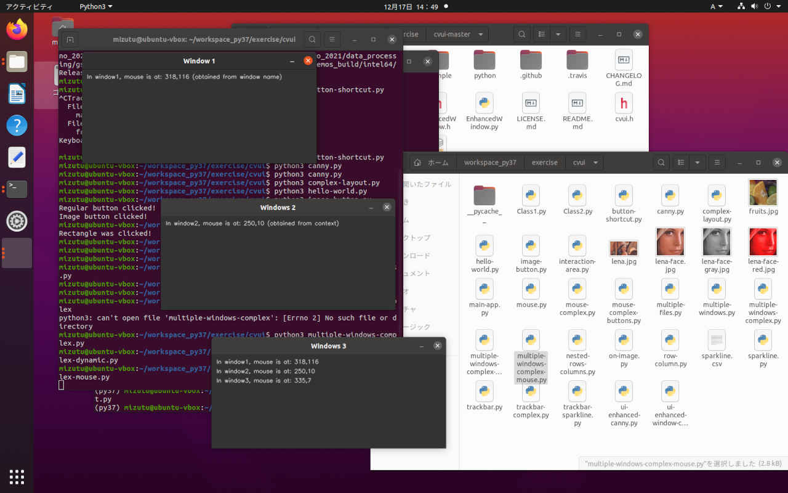Open the system status menu
The width and height of the screenshot is (788, 493).
(x=760, y=6)
